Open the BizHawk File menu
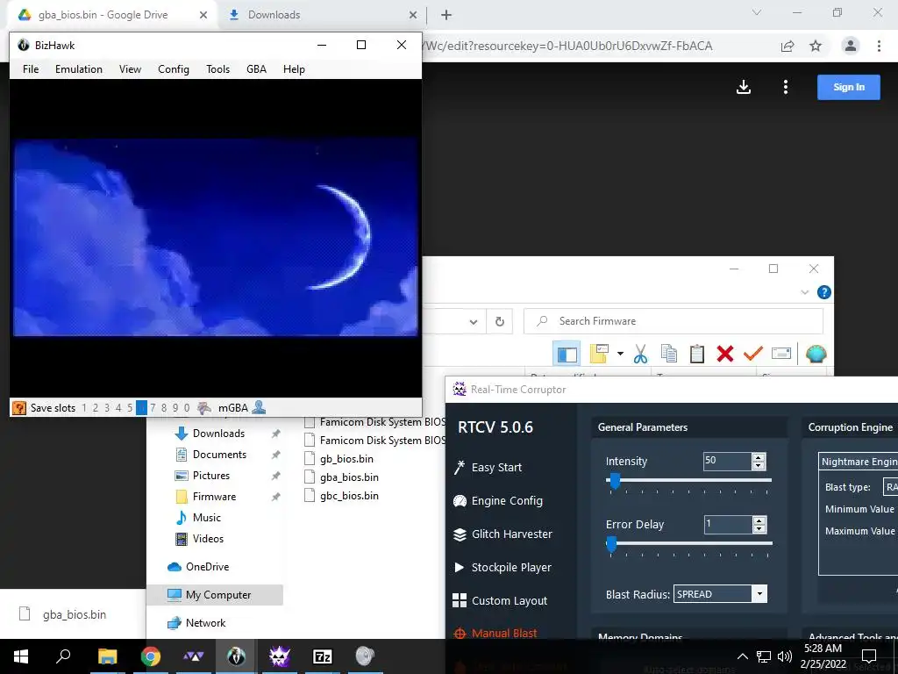The width and height of the screenshot is (898, 674). point(31,68)
